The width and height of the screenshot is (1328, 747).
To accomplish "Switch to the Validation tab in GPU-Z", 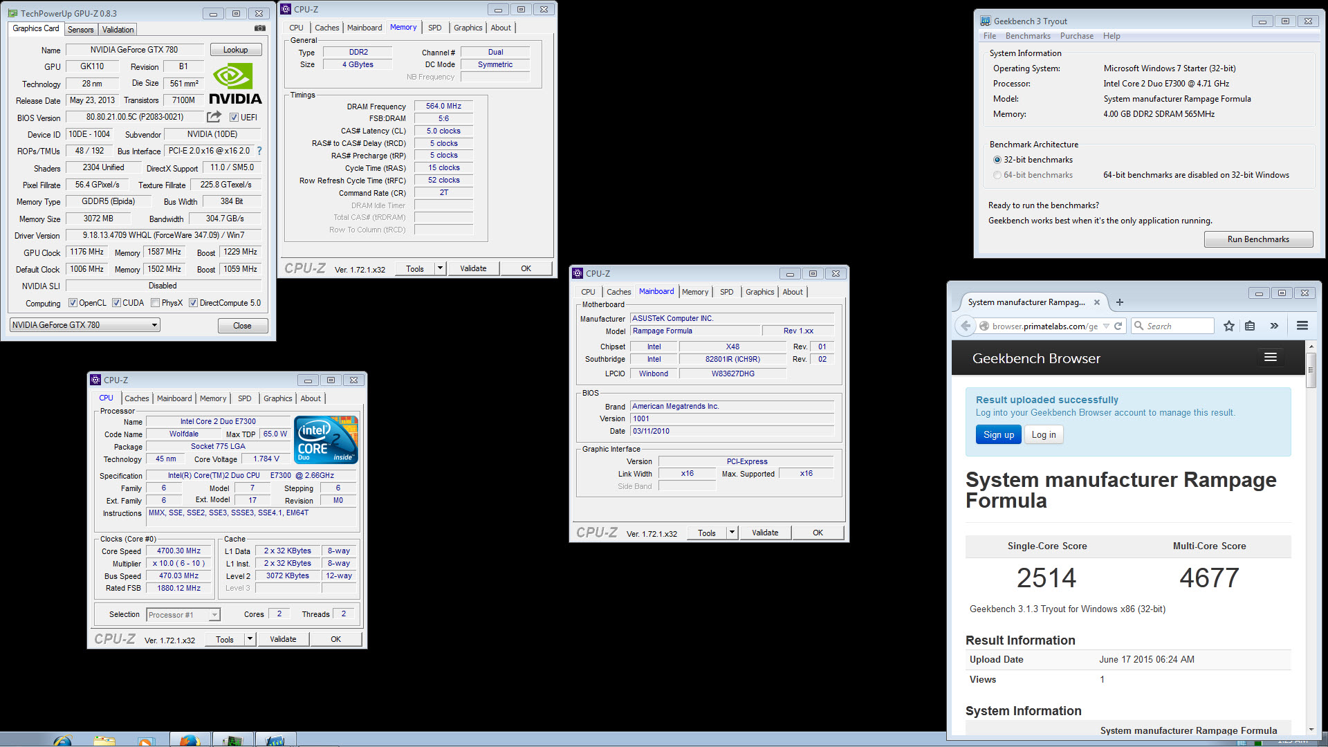I will click(x=118, y=30).
